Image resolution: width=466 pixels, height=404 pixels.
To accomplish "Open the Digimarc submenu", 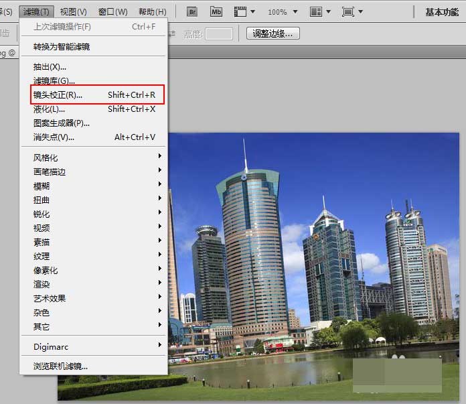I will click(93, 347).
